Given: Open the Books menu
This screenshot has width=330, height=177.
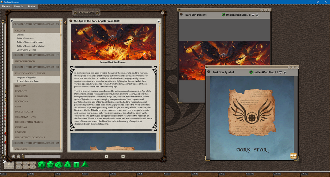Looking at the screenshot, I should click(31, 6).
